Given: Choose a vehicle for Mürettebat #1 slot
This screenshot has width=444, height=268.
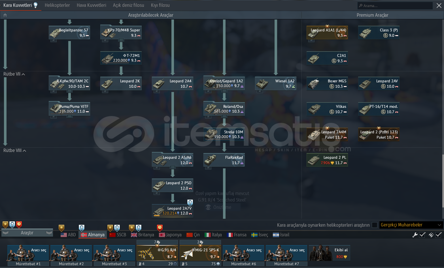Looking at the screenshot, I should click(28, 253).
